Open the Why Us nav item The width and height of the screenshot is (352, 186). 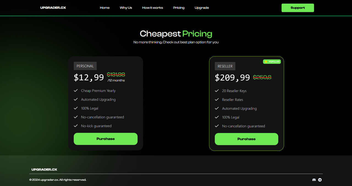click(126, 8)
